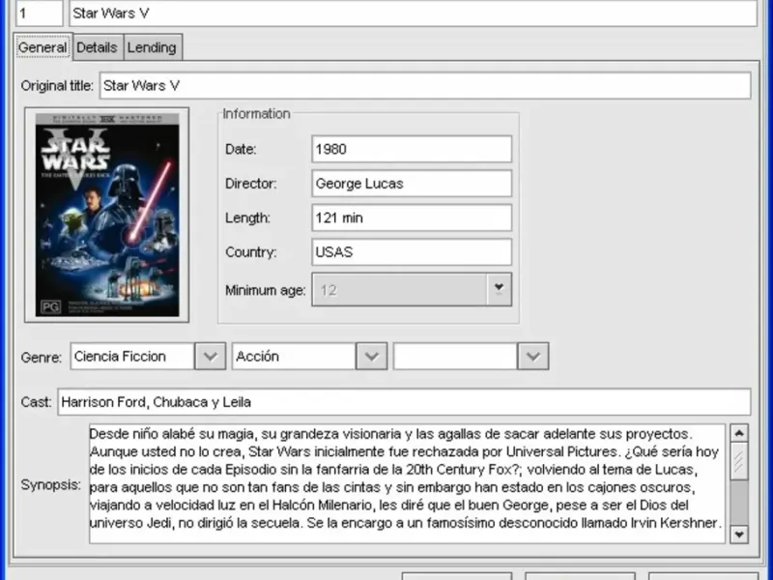The height and width of the screenshot is (580, 773).
Task: Click the Star Wars poster cover image
Action: [x=107, y=215]
